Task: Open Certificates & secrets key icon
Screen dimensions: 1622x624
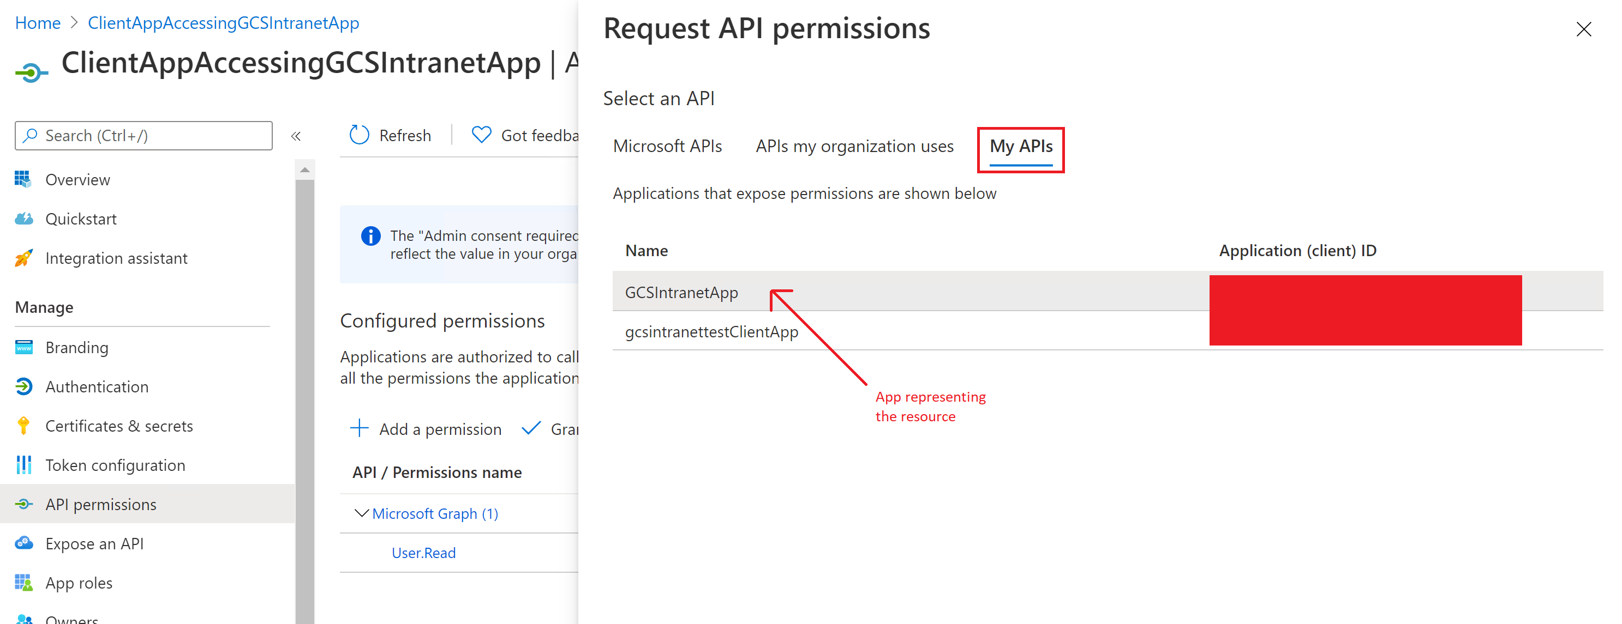Action: tap(23, 426)
